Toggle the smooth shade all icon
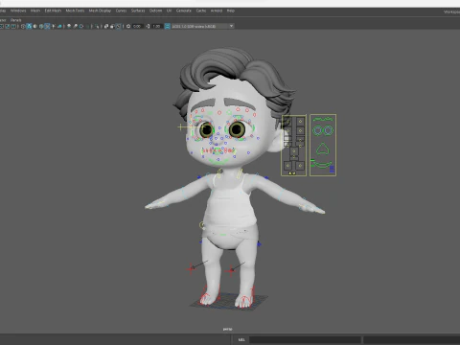This screenshot has width=460, height=345. 29,26
